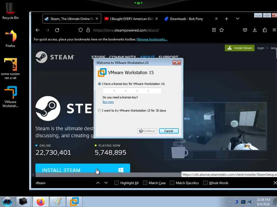Click the Portal game video thumbnail

click(225, 126)
